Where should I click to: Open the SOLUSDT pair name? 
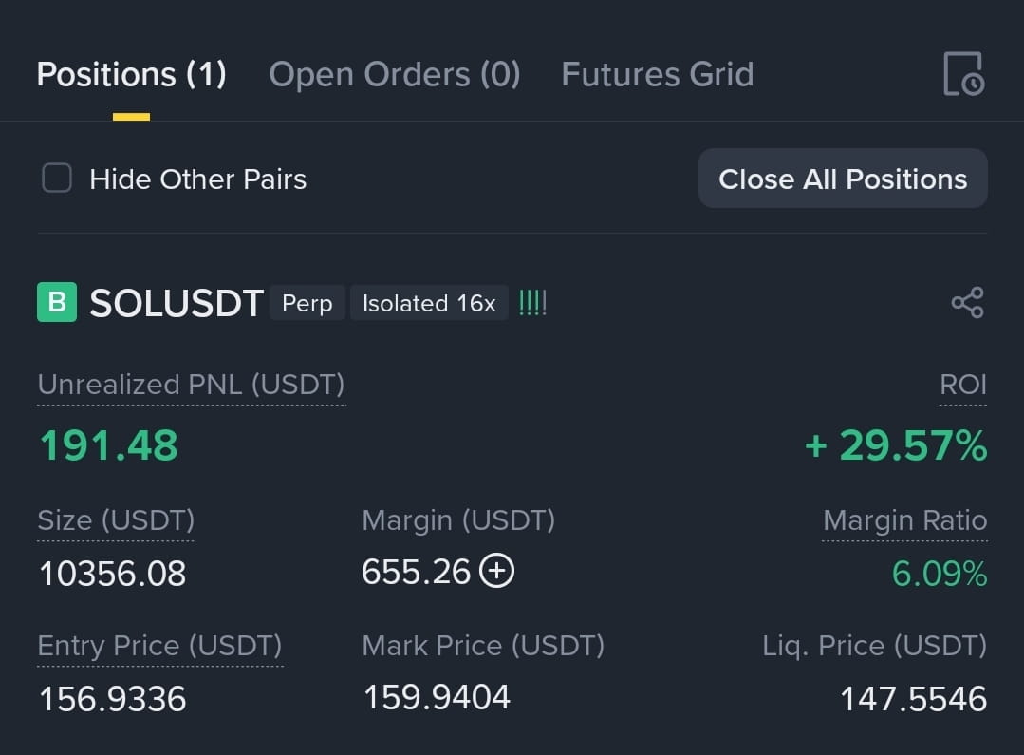[177, 303]
